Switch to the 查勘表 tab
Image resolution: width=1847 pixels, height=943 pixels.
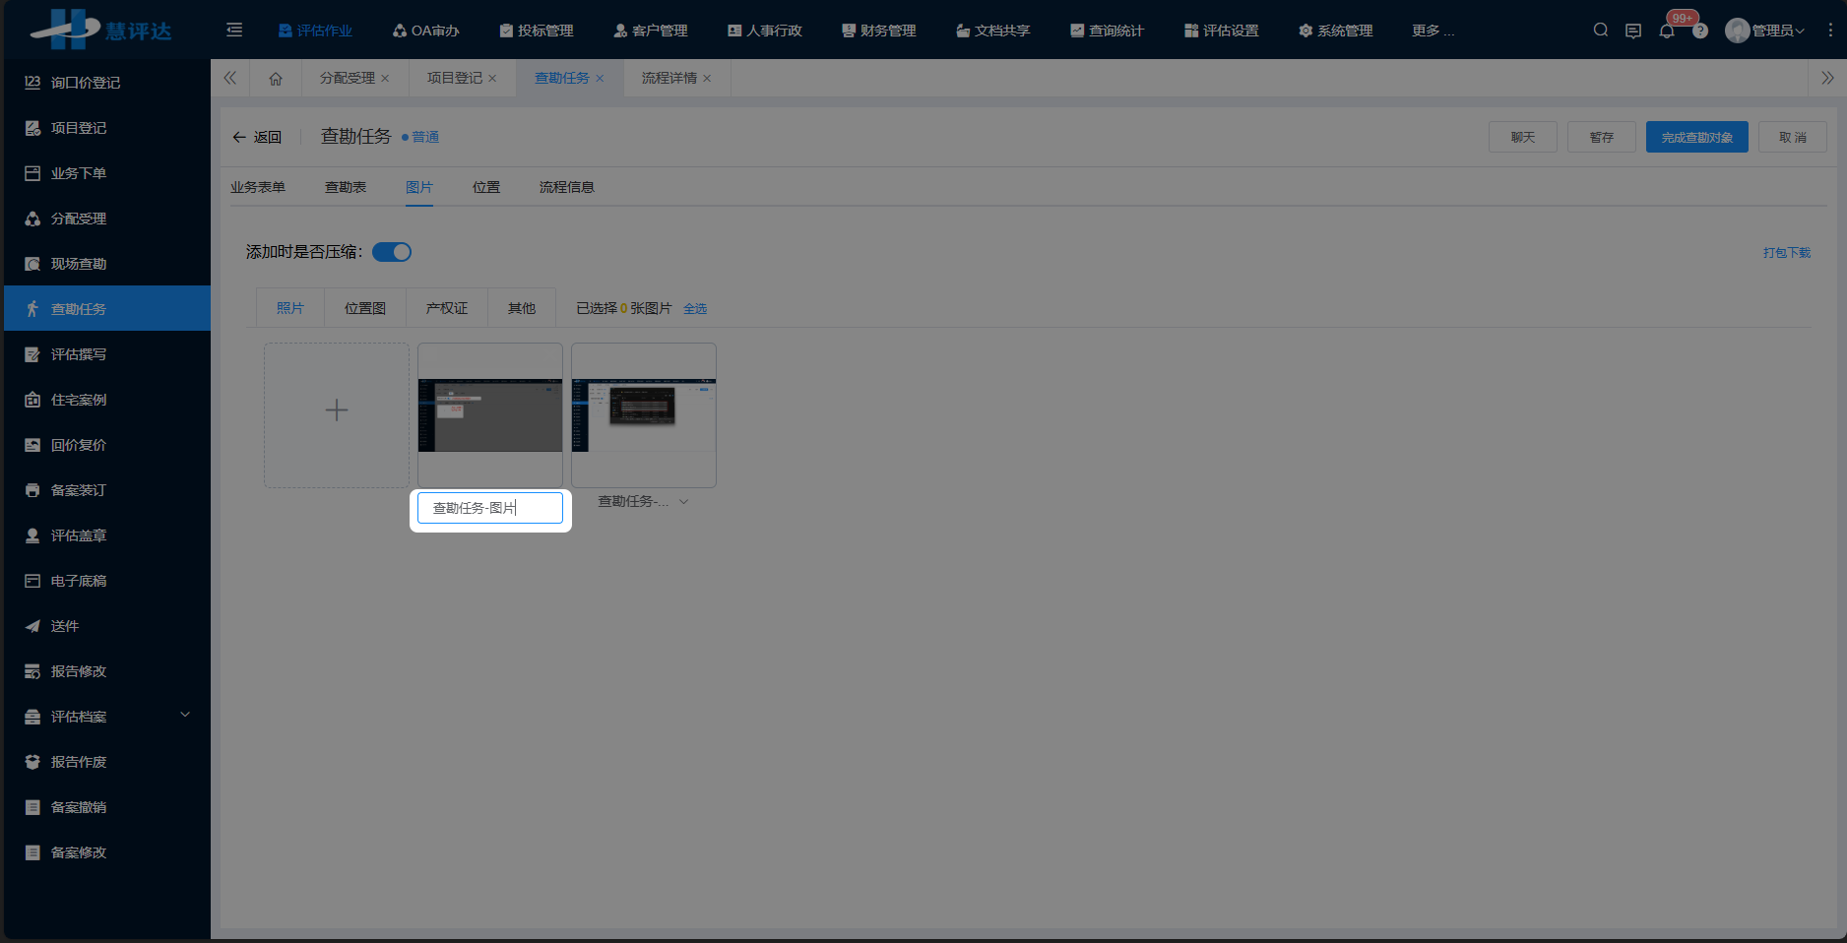(346, 187)
